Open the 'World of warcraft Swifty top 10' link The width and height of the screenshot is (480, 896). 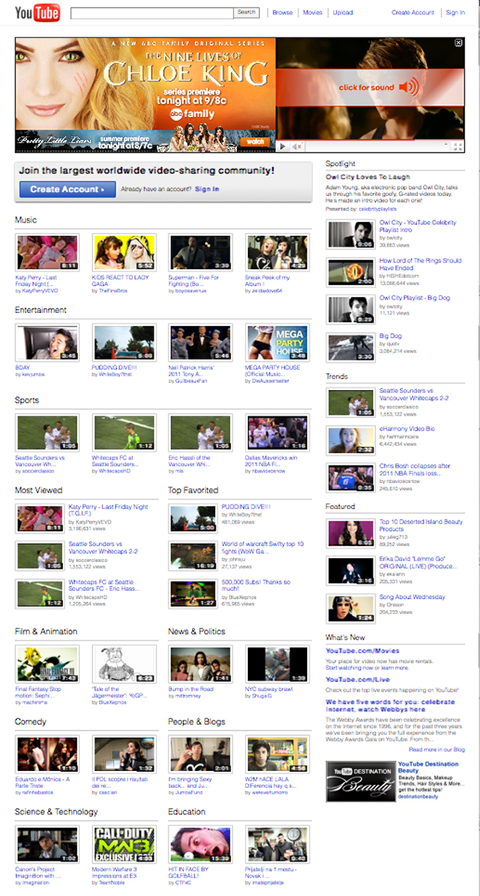point(262,548)
